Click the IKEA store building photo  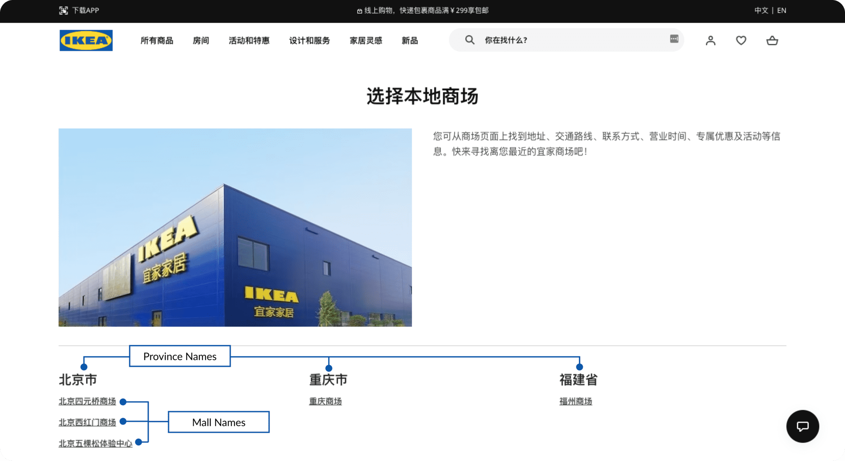pos(235,228)
